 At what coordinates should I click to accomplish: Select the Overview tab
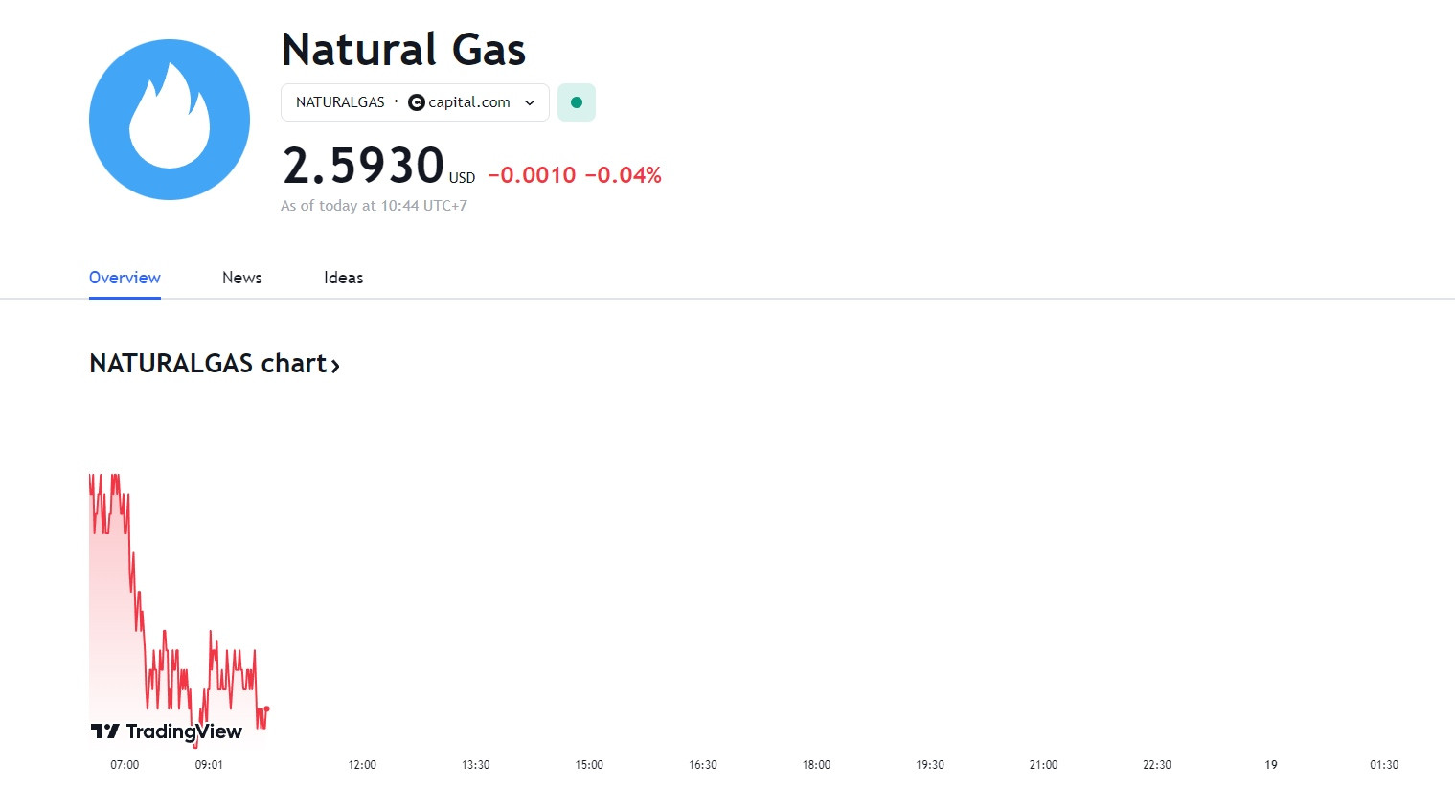[x=125, y=278]
